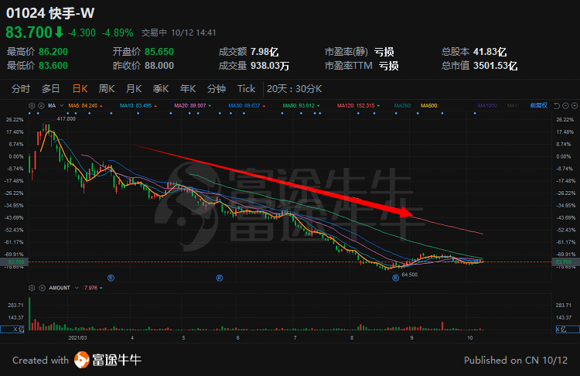Click the stock title 01024 快手-W
This screenshot has width=580, height=376.
50,13
